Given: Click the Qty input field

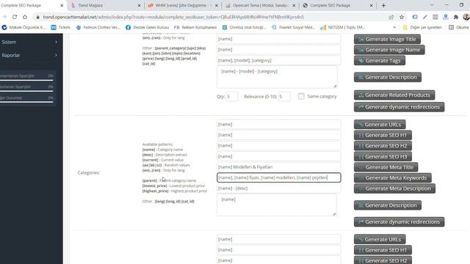Looking at the screenshot, I should (x=232, y=96).
